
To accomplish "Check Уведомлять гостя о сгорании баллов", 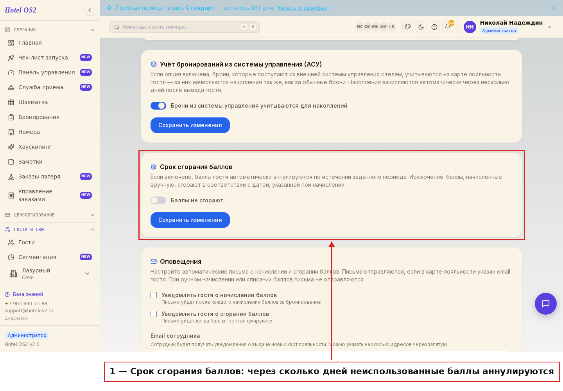I will [154, 314].
